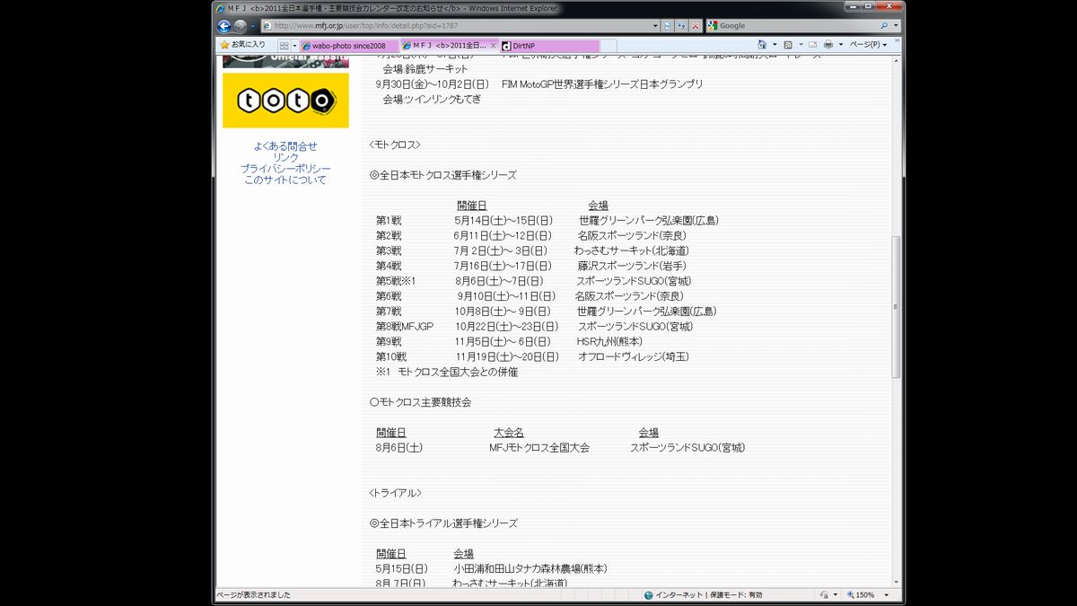1077x606 pixels.
Task: Close the MFJ tab with its X
Action: pyautogui.click(x=493, y=45)
